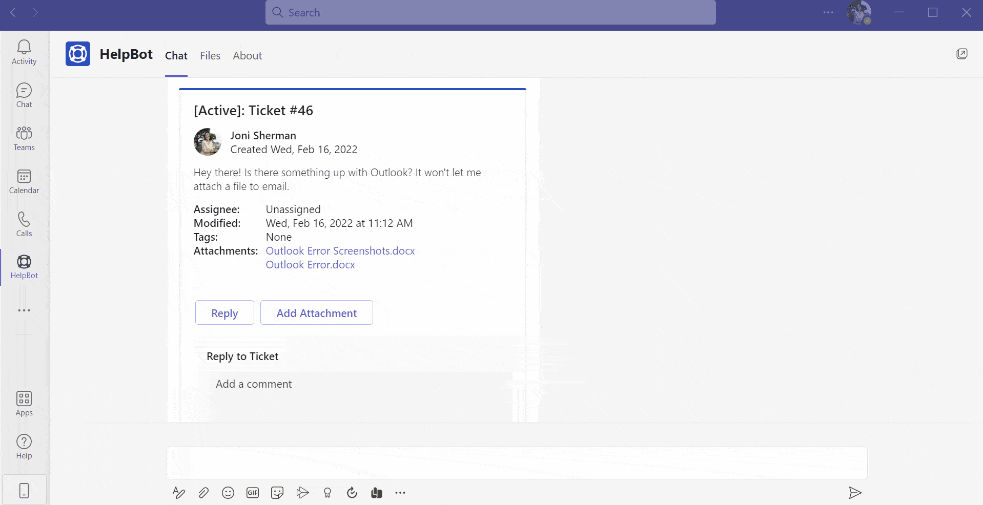
Task: Switch to the Chat tab
Action: 176,56
